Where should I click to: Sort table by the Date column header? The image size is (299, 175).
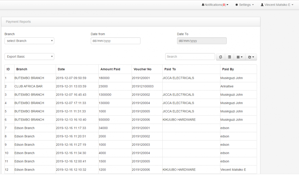point(61,69)
